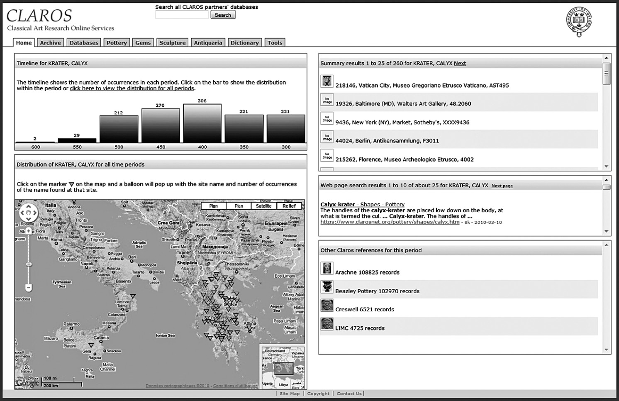Image resolution: width=619 pixels, height=401 pixels.
Task: Zoom in with the map plus button
Action: [x=29, y=231]
